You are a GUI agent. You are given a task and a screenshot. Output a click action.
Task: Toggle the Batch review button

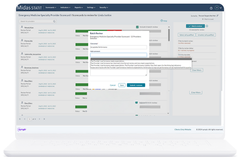[x=196, y=26]
